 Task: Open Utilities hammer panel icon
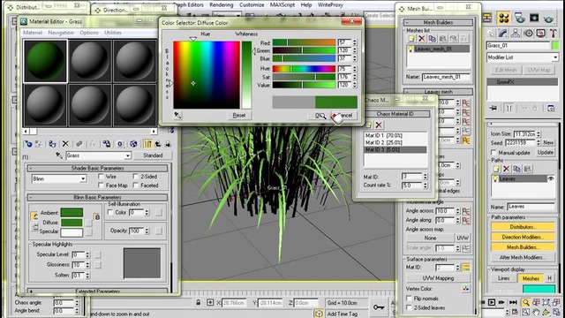point(554,34)
